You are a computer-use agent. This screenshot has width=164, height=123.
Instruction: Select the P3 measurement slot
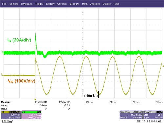90,102
